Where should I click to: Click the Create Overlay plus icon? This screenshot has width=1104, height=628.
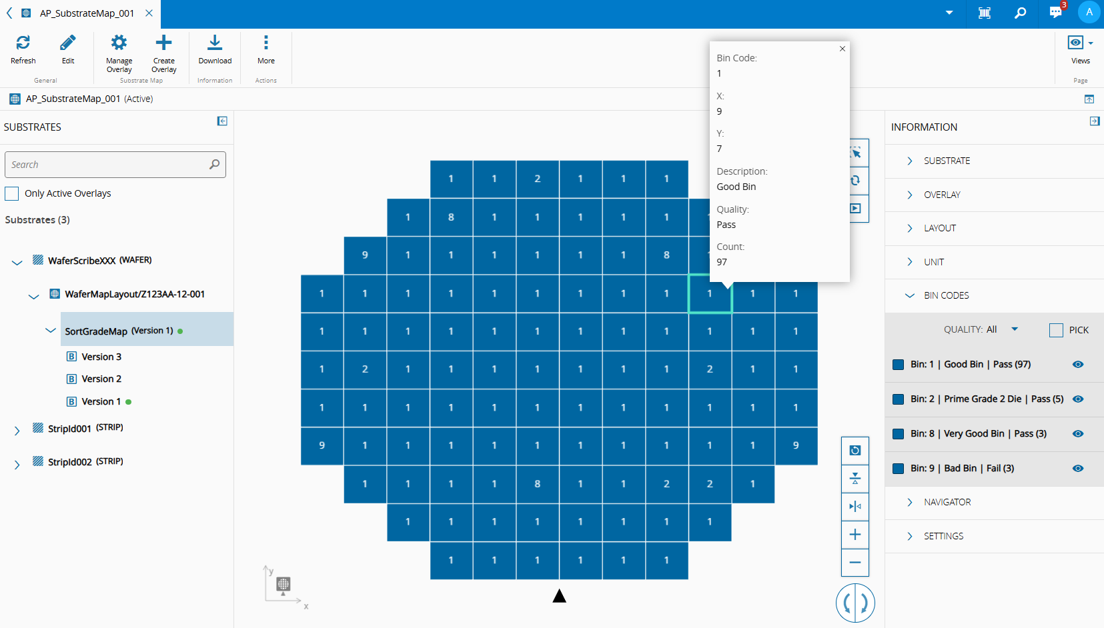click(163, 43)
